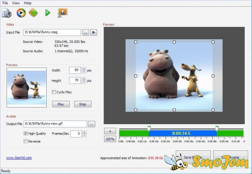The height and width of the screenshot is (174, 252).
Task: Decrease Frames/Sec with the down arrow
Action: tap(85, 136)
